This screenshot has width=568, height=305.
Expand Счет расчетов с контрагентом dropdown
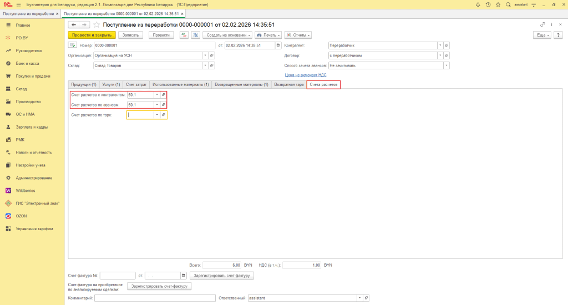(156, 95)
